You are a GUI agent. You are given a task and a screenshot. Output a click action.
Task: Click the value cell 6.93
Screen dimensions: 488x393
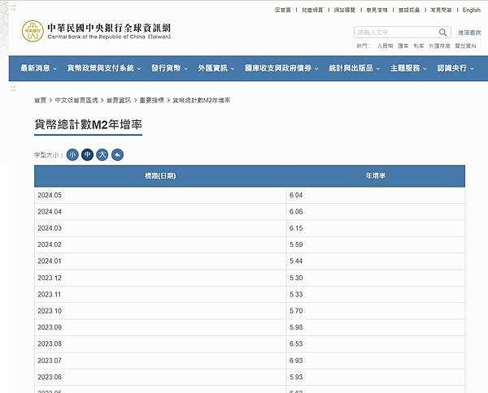[x=375, y=361]
